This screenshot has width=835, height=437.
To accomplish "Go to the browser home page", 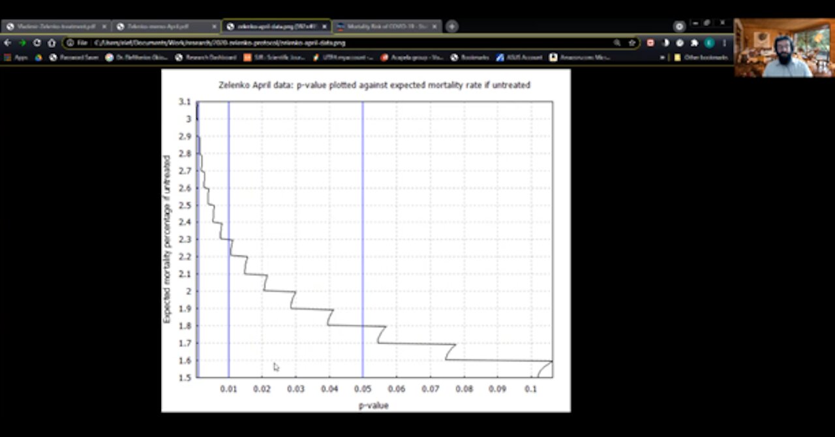I will coord(52,42).
